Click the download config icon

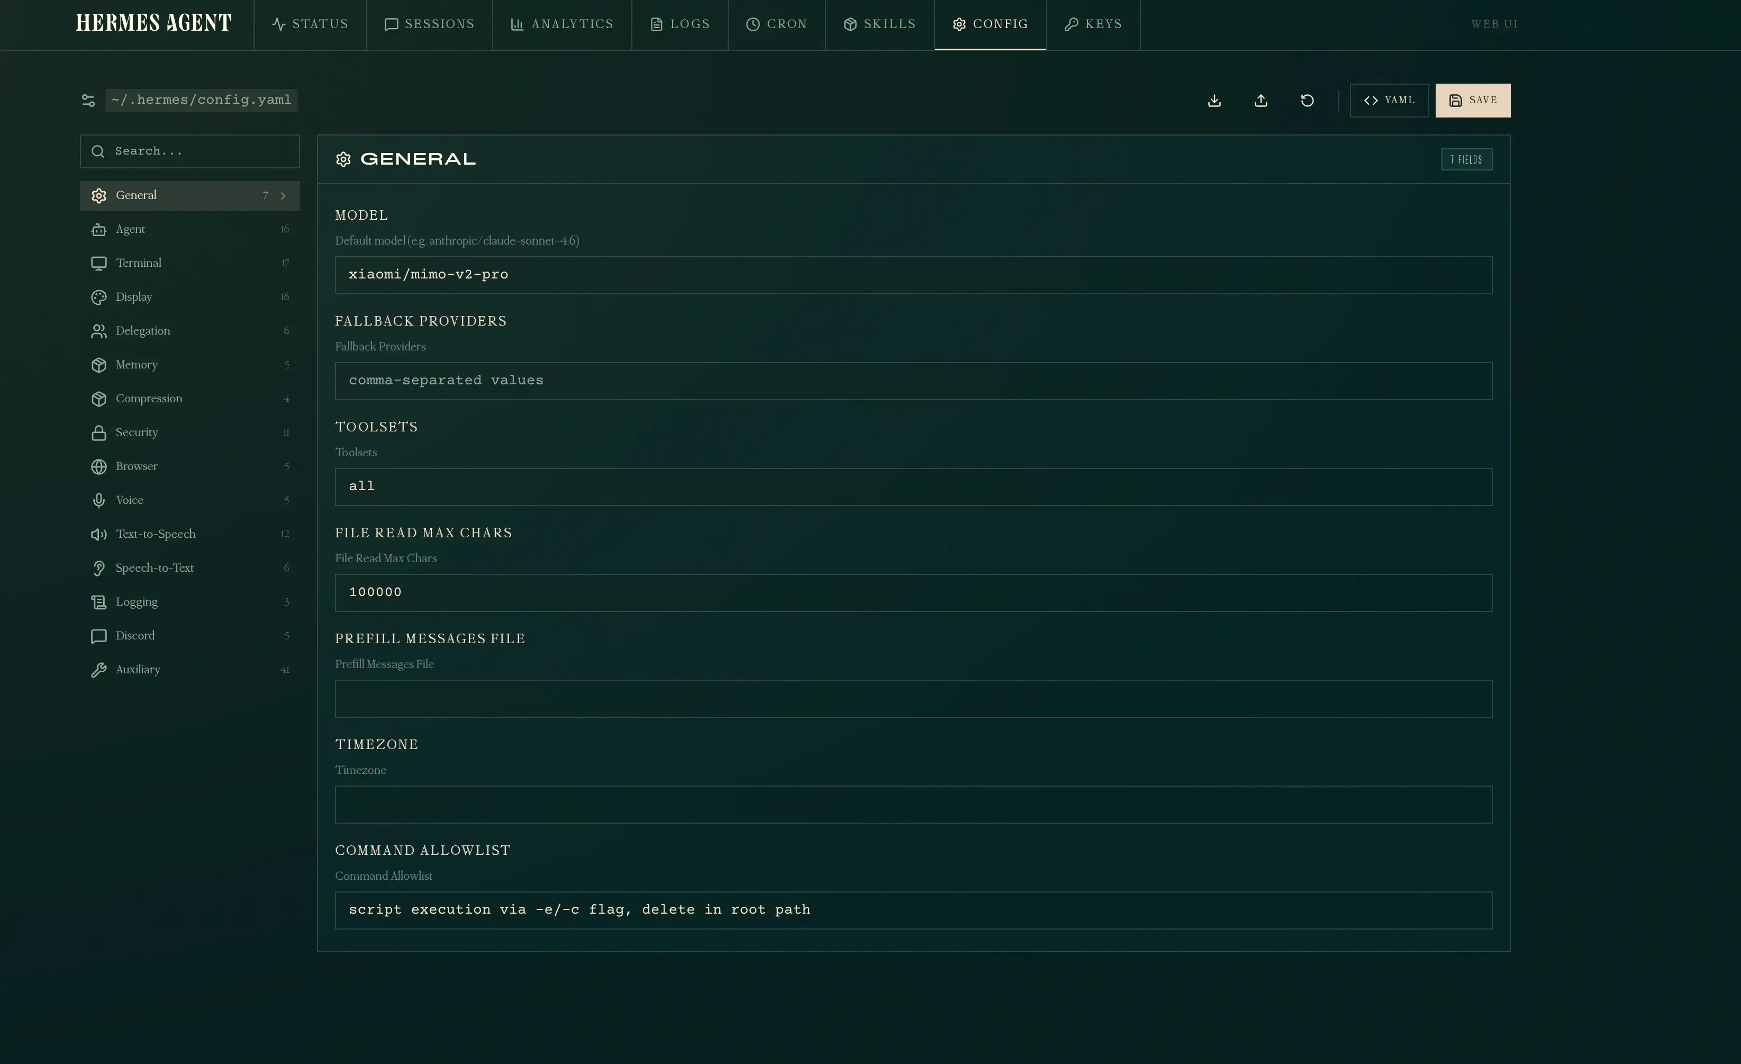(x=1214, y=100)
